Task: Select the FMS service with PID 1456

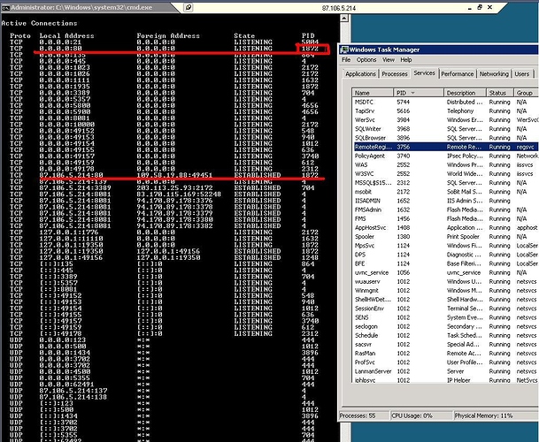Action: coord(445,218)
